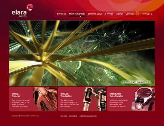Go to the Business Value page
The height and width of the screenshot is (126, 164).
[95, 14]
